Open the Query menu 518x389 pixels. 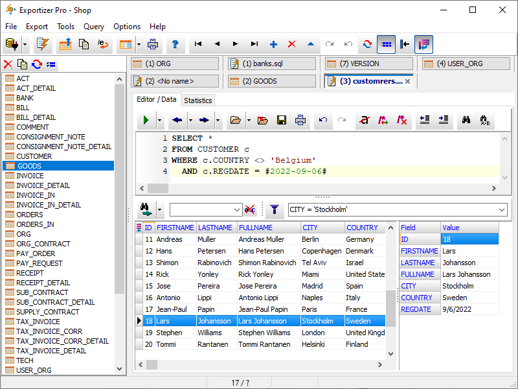[93, 27]
